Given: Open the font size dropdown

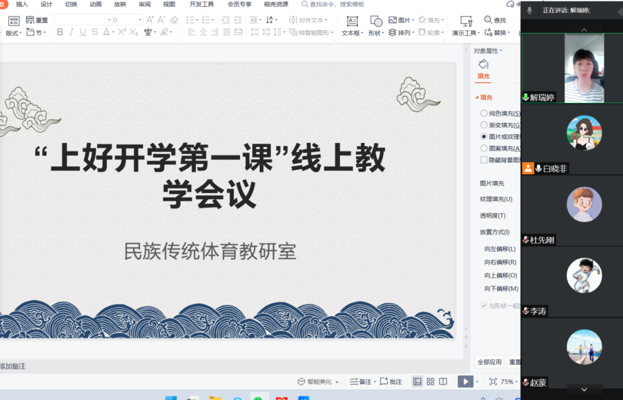Looking at the screenshot, I should 140,20.
